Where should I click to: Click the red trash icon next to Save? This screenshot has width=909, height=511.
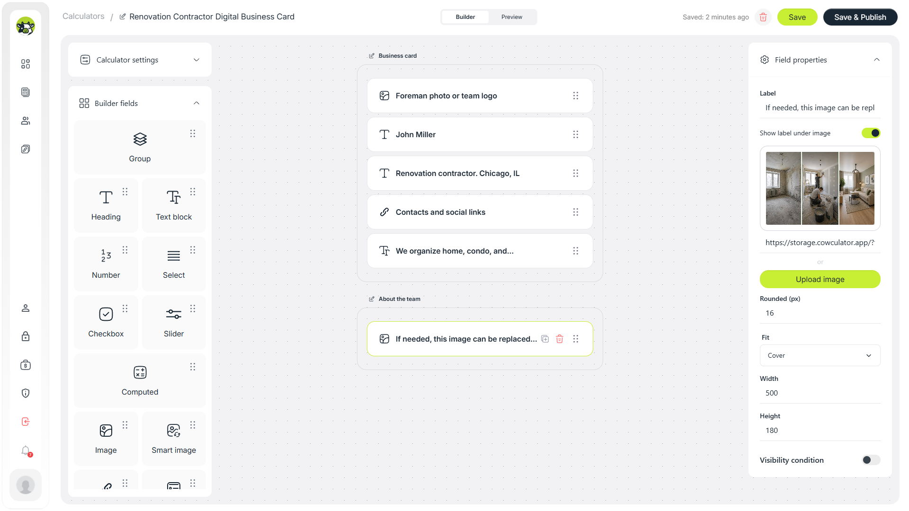(x=763, y=17)
